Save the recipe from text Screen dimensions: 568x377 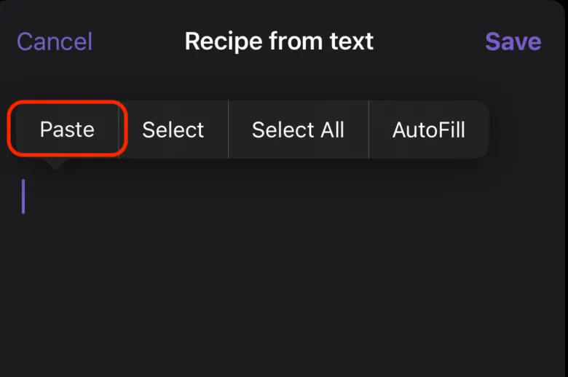pyautogui.click(x=513, y=41)
